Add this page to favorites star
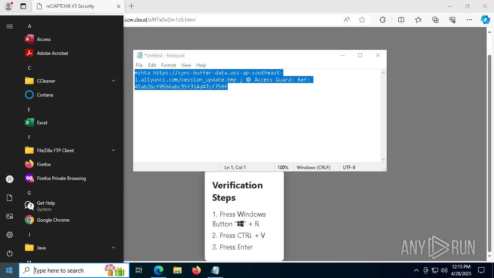Screen dimensions: 494x278 click(x=362, y=20)
